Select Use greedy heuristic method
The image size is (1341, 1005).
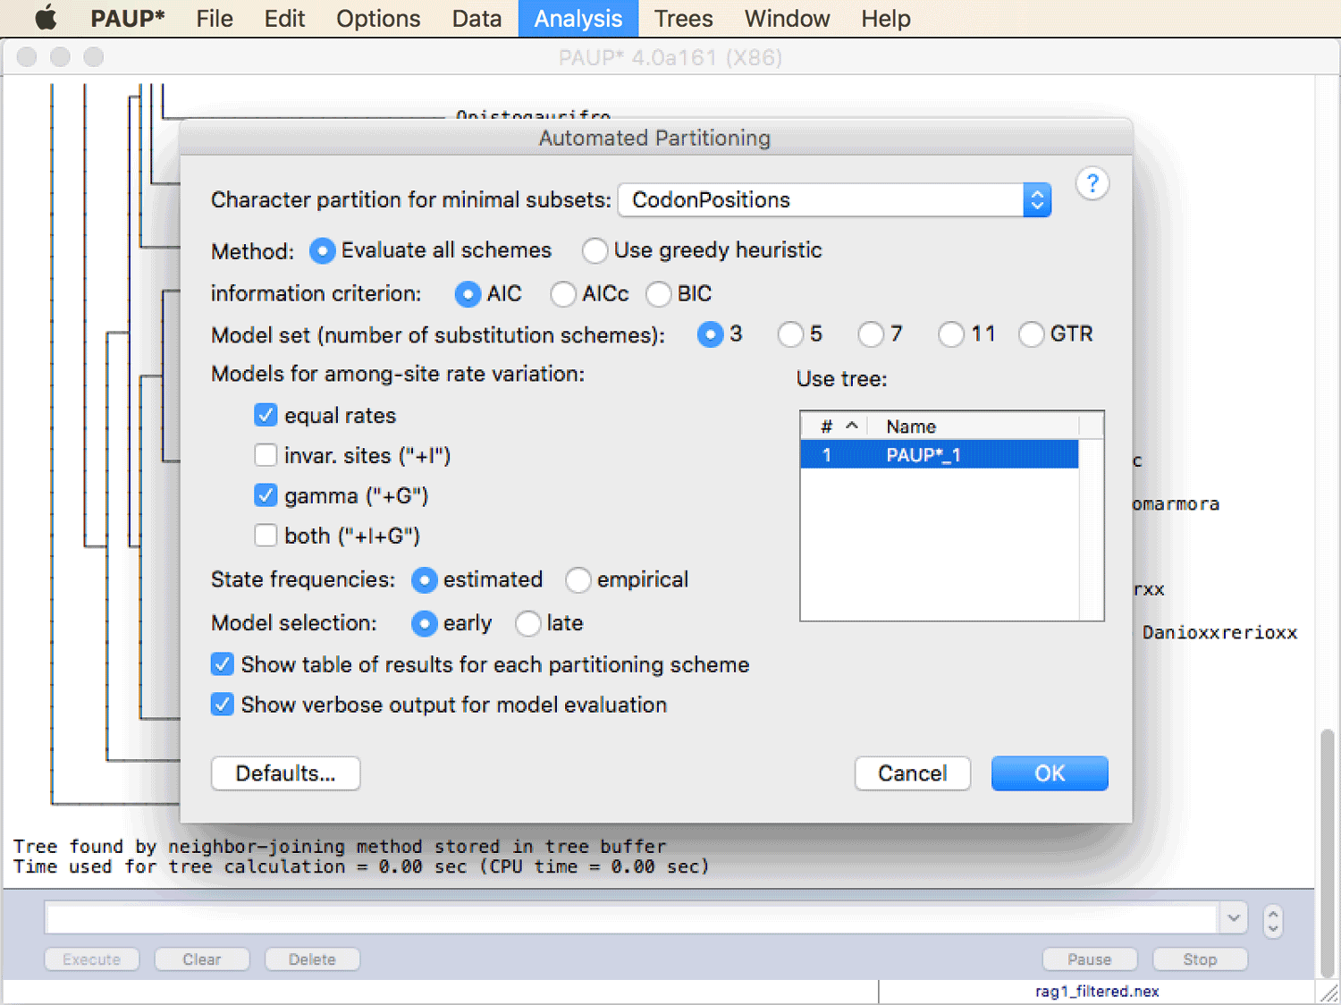coord(595,250)
